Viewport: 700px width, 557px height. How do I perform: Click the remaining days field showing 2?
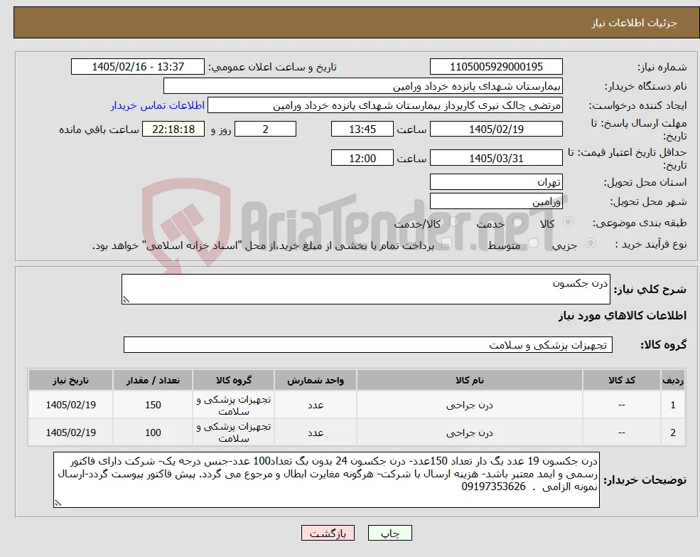click(x=265, y=129)
